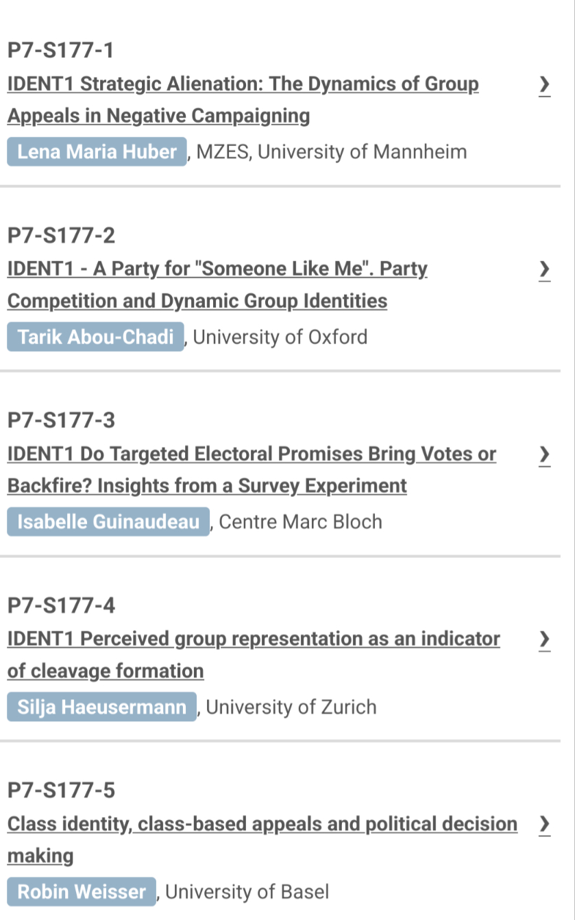Open chevron next to Strategic Alienation paper
The image size is (575, 920).
tap(543, 86)
